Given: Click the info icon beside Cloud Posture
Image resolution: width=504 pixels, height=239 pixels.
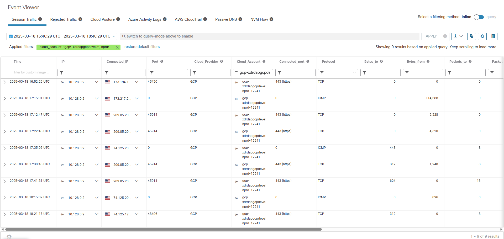Looking at the screenshot, I should [x=118, y=19].
